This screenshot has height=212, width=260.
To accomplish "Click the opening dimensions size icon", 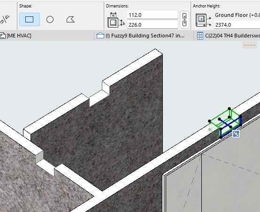I will pos(116,20).
